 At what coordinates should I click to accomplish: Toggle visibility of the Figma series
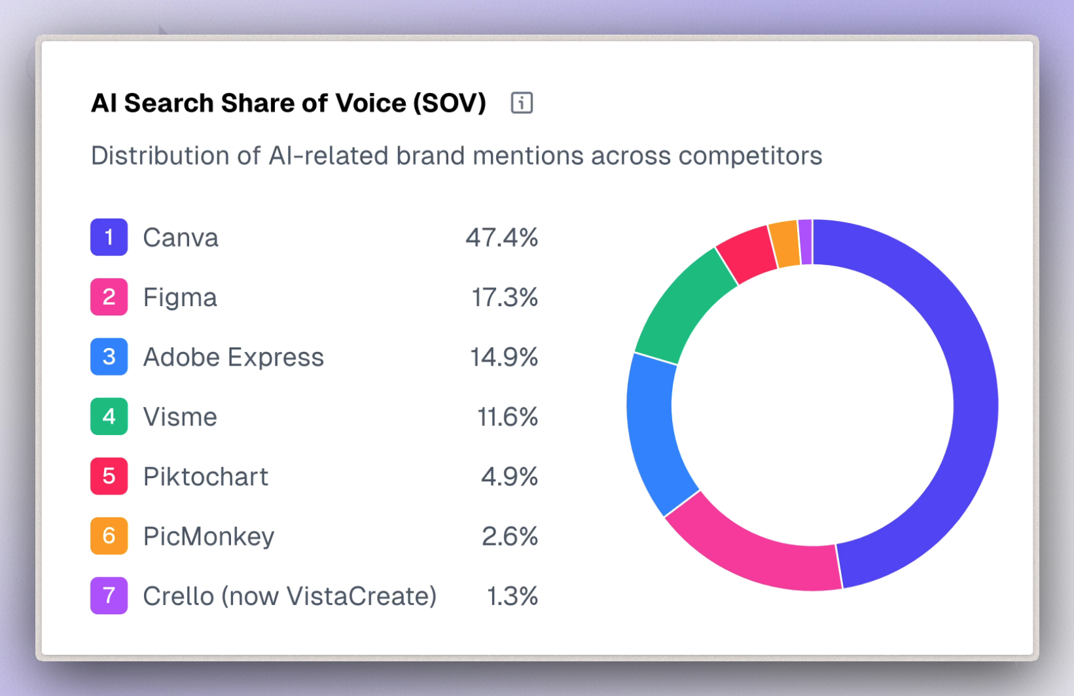[180, 297]
